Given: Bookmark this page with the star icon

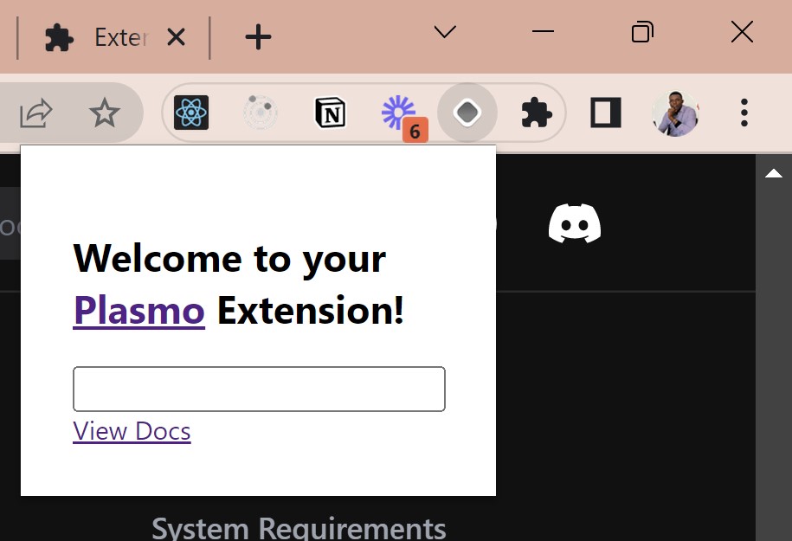Looking at the screenshot, I should pos(105,113).
